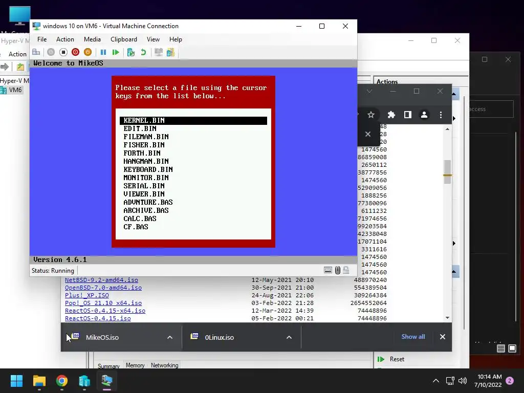The height and width of the screenshot is (393, 524).
Task: Open the Windows Start menu
Action: [x=16, y=381]
